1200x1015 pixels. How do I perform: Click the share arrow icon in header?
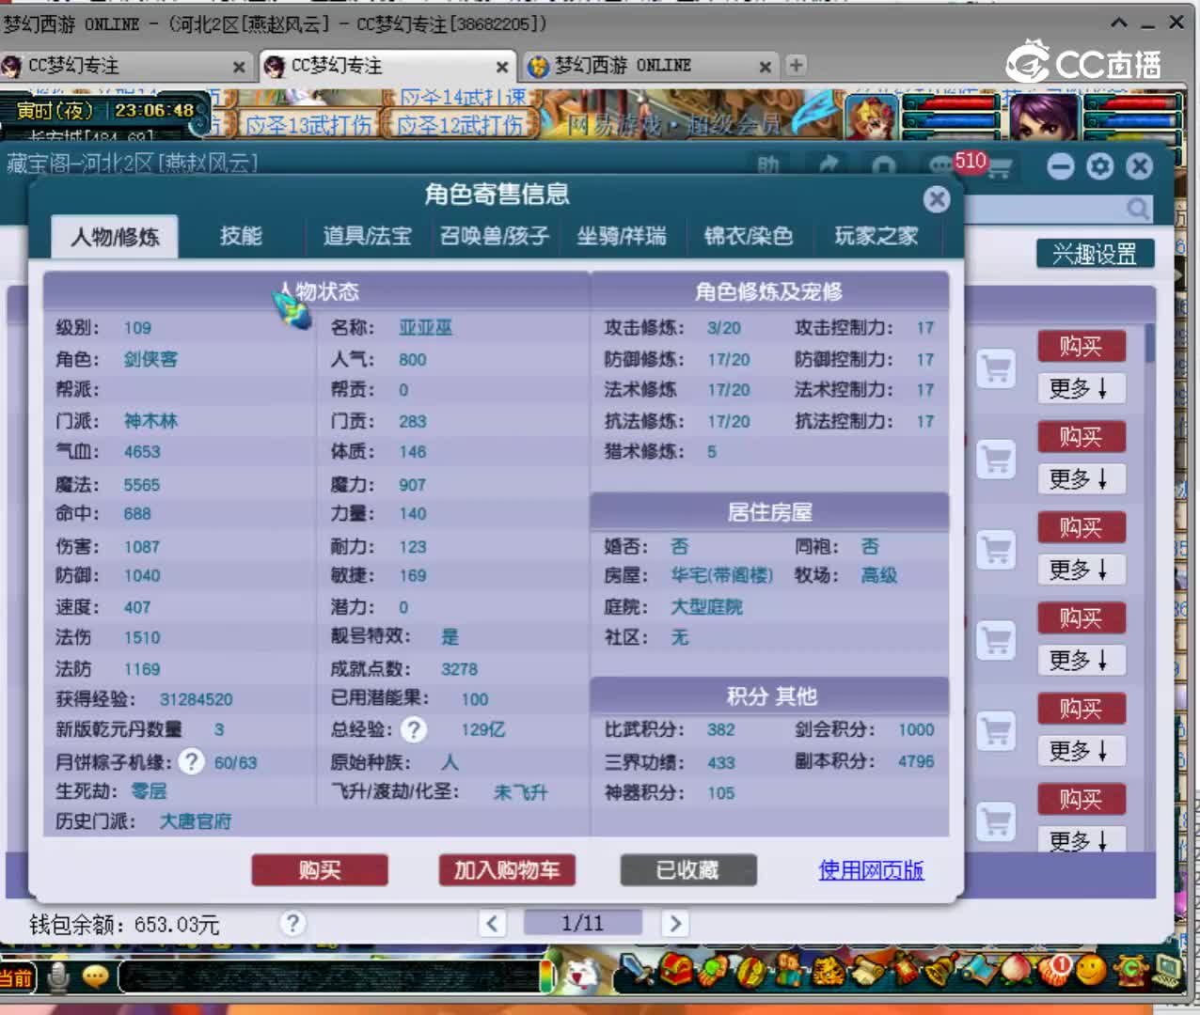click(828, 166)
